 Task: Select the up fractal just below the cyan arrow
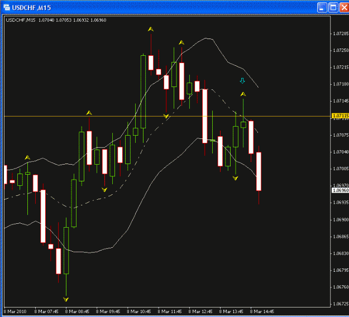tap(243, 94)
